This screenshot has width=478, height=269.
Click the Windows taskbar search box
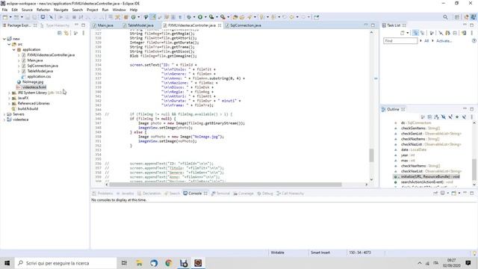click(x=66, y=263)
